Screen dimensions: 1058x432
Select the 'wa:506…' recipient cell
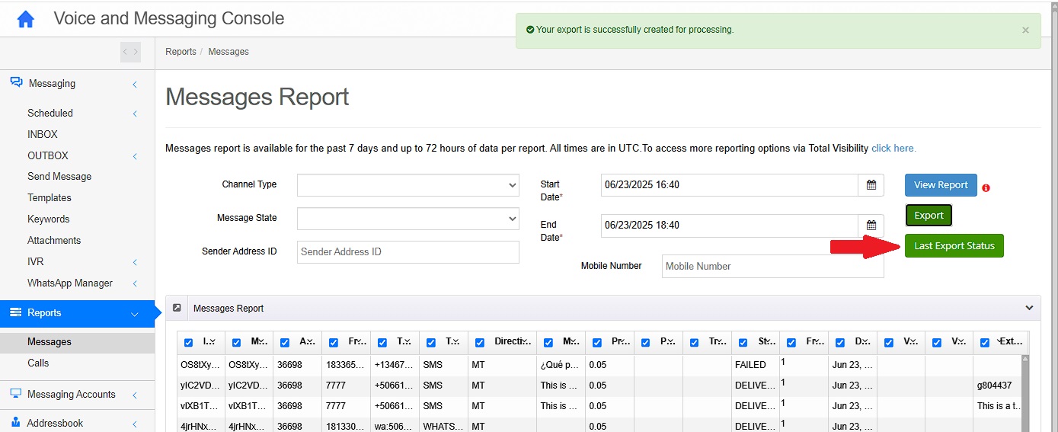(x=395, y=427)
